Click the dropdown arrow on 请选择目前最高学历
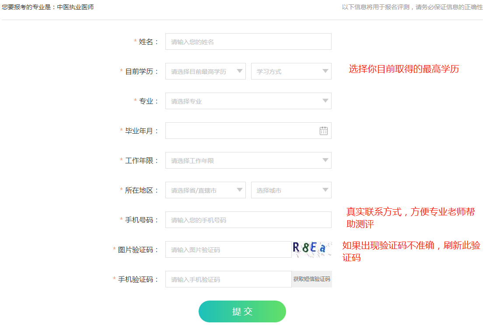The width and height of the screenshot is (486, 325). [239, 71]
